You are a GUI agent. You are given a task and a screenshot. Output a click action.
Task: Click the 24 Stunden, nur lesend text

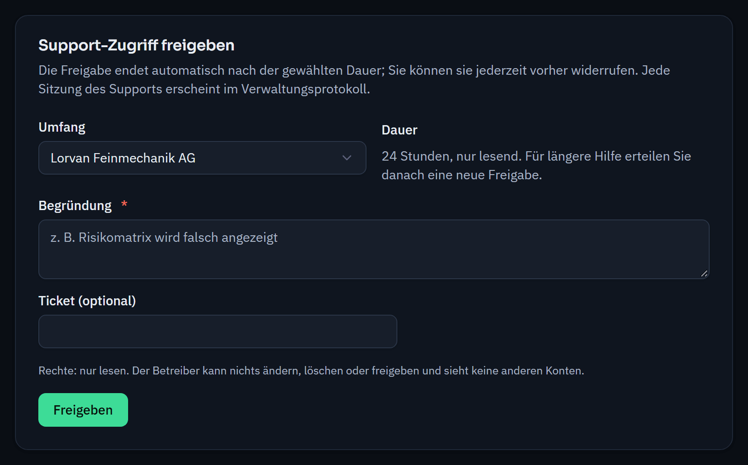(452, 156)
